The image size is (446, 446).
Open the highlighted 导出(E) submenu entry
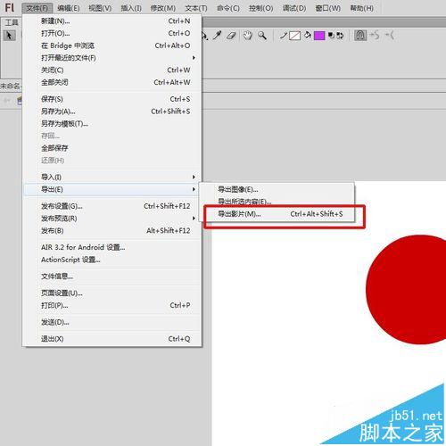[112, 189]
